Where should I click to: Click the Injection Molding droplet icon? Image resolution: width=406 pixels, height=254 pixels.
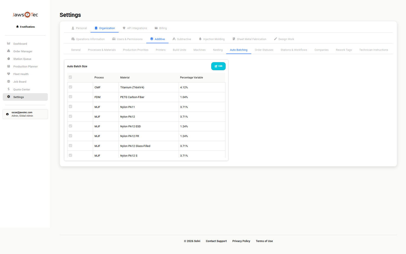[x=200, y=39]
